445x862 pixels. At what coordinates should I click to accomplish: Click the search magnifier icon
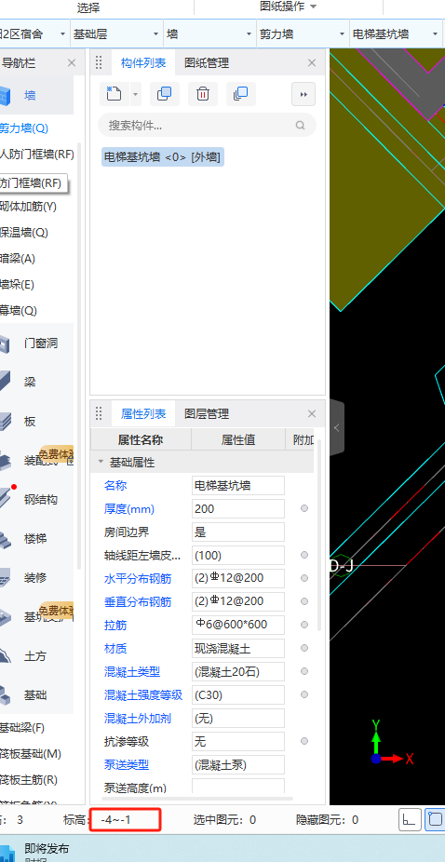click(300, 126)
